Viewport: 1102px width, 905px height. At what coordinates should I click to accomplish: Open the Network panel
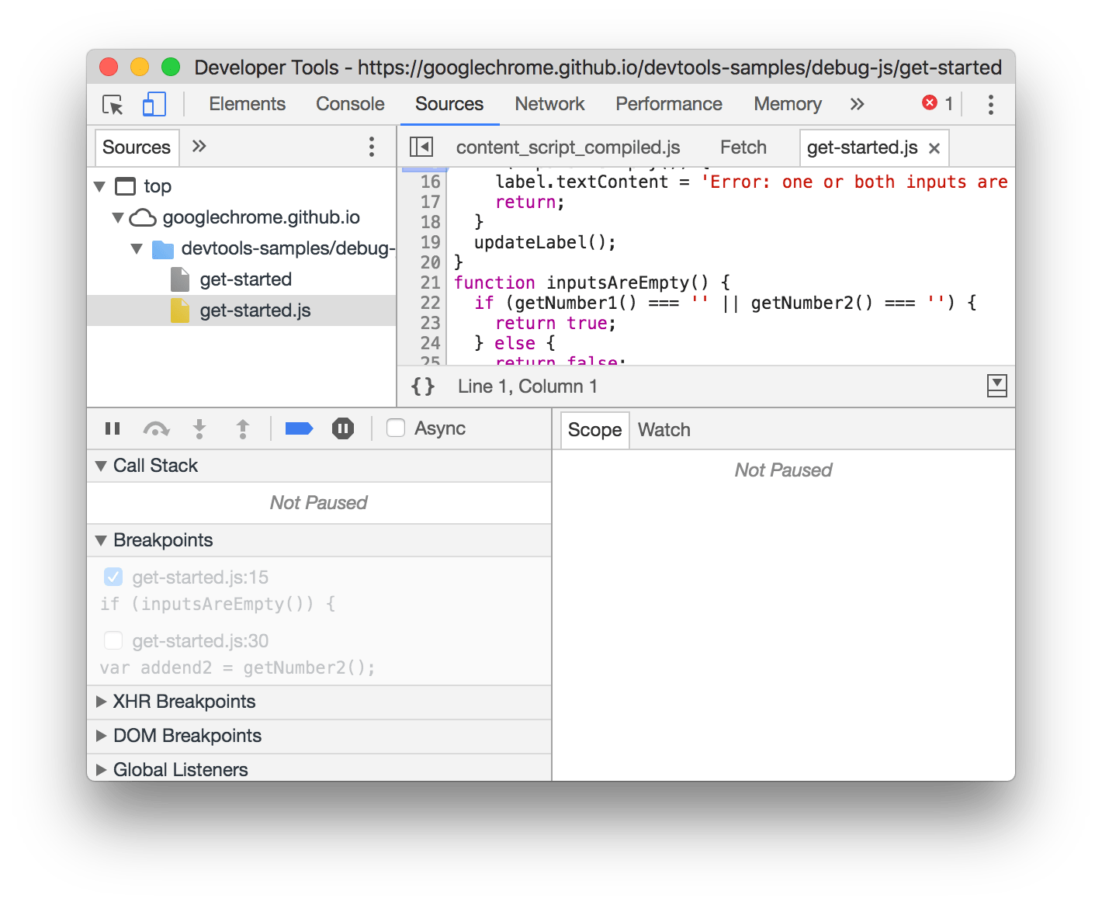549,104
